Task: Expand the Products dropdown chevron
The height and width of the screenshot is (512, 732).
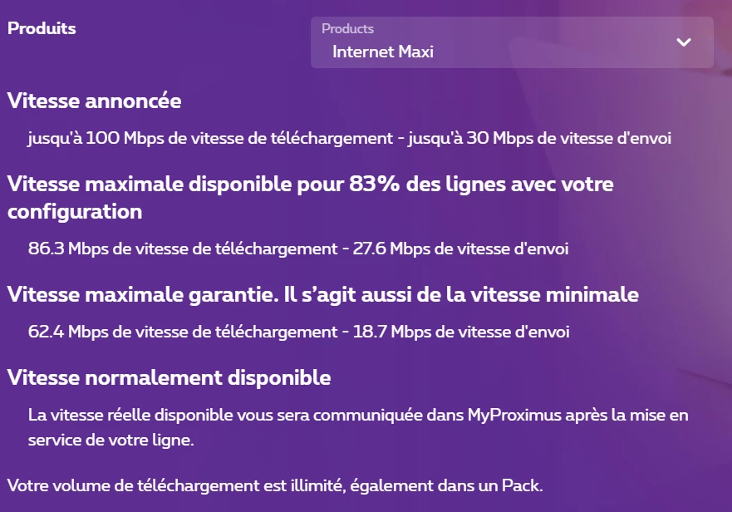Action: click(x=684, y=42)
